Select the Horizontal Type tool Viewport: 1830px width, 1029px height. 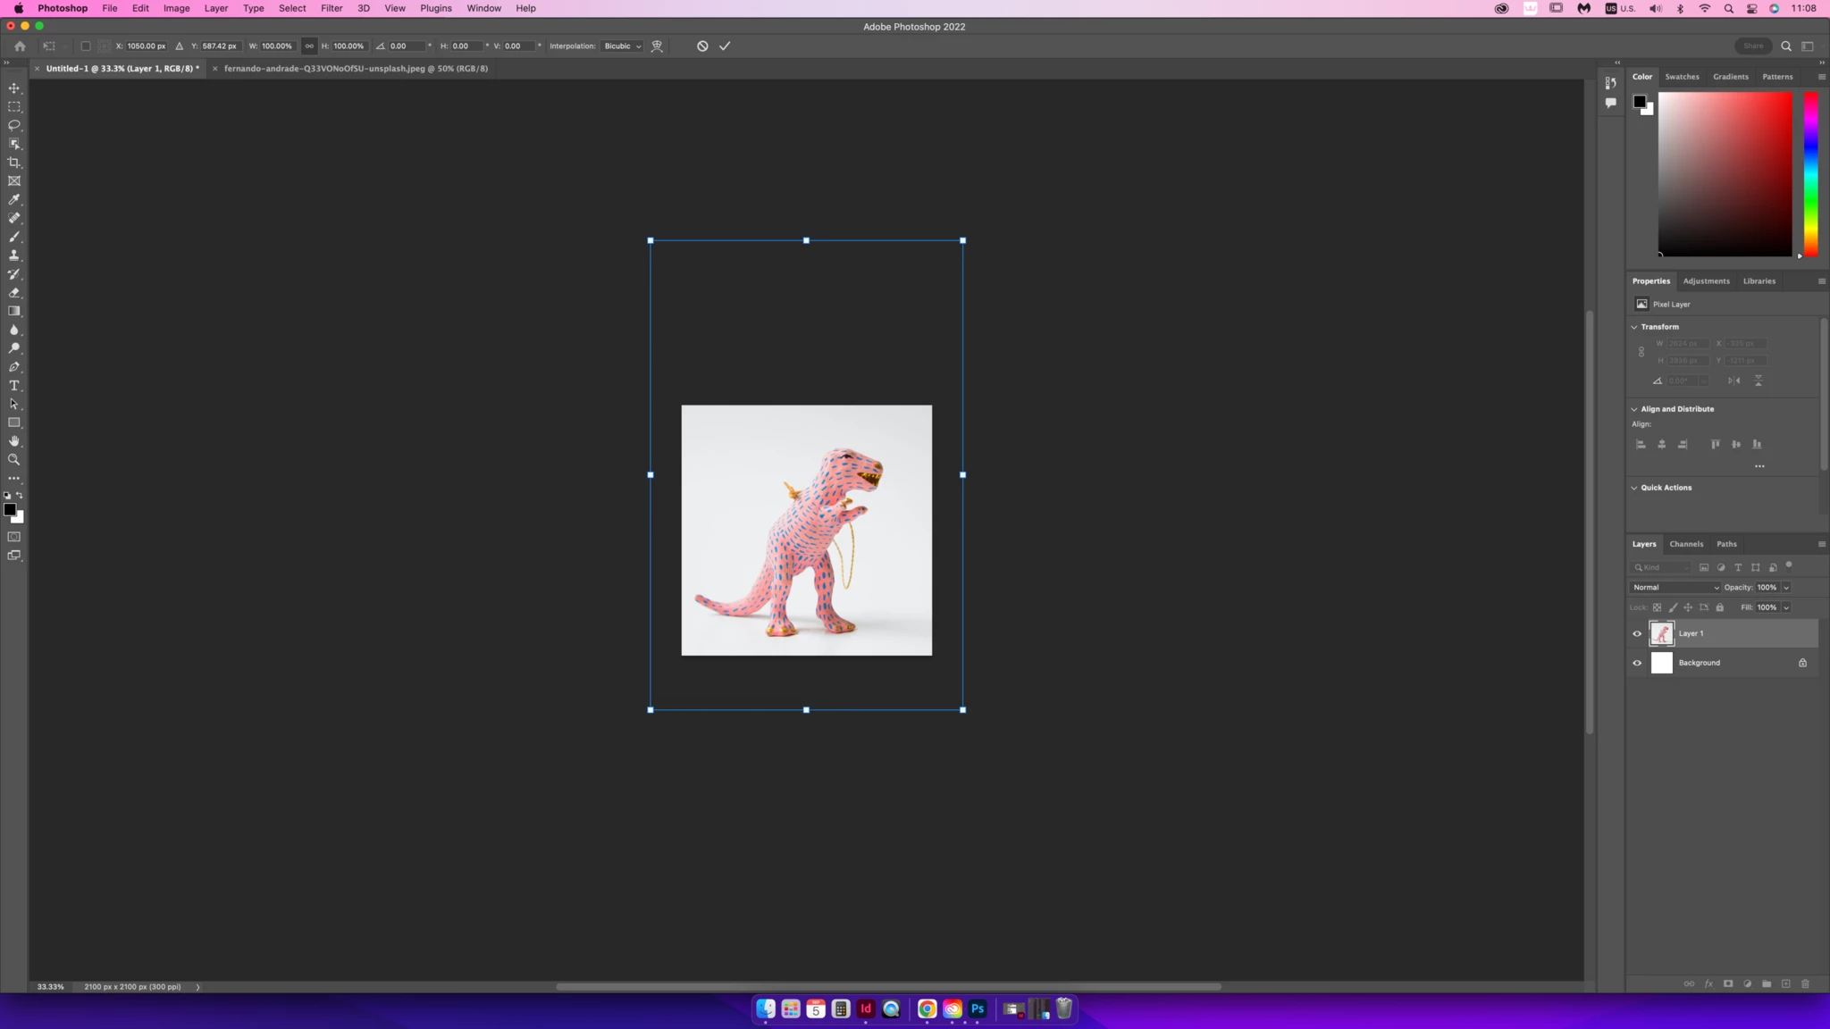(x=14, y=386)
